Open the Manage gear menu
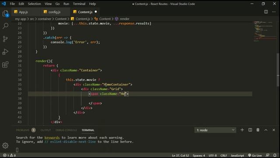 [x=5, y=145]
